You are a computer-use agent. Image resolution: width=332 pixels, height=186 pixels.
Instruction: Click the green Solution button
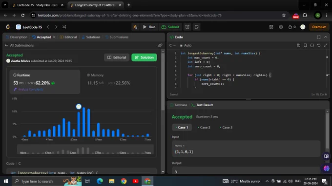coord(144,57)
